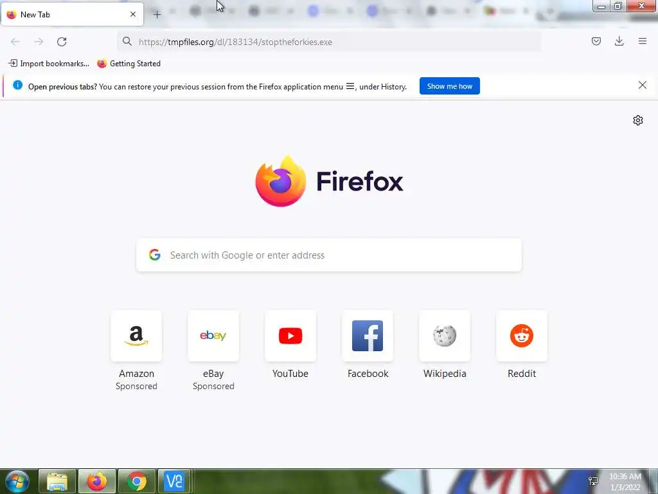Open the Getting Started bookmark
The height and width of the screenshot is (494, 658).
point(129,64)
